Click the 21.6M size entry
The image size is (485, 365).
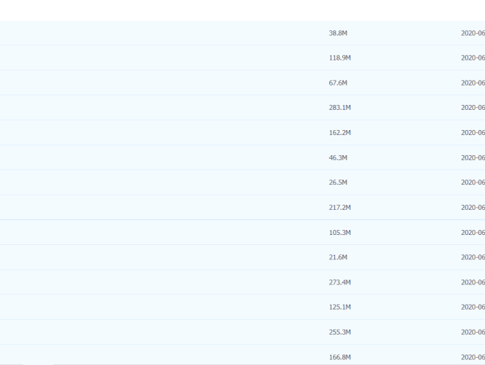338,257
